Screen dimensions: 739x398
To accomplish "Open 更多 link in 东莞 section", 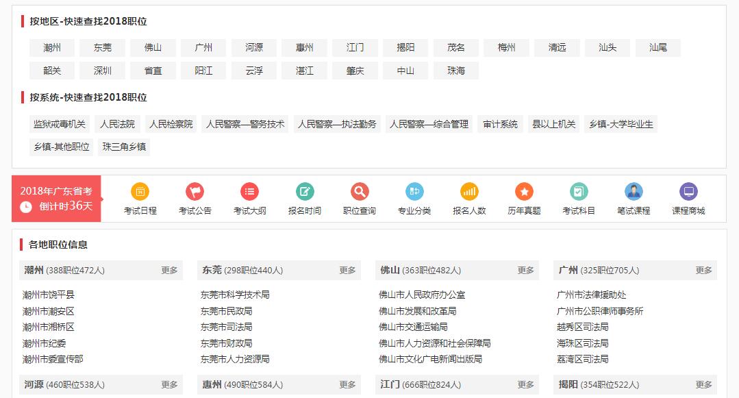I will 347,270.
